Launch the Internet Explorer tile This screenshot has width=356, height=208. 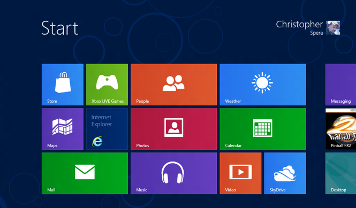tap(107, 129)
